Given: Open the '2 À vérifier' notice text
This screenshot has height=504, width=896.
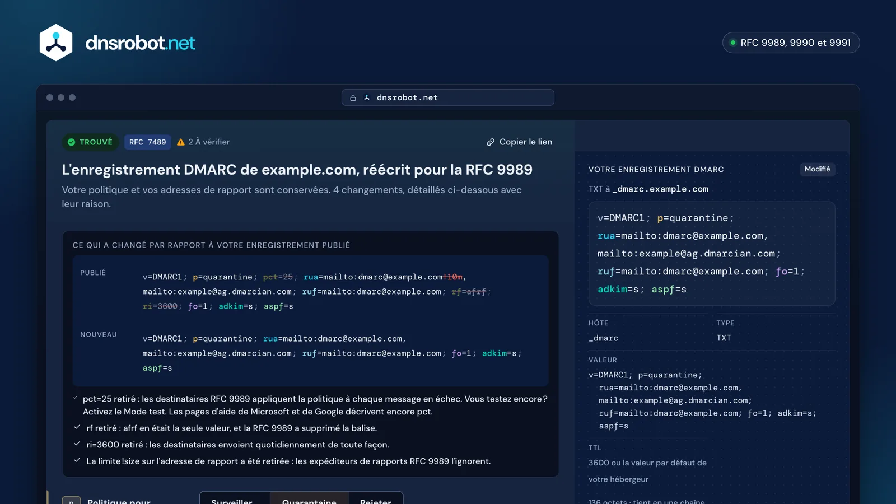Looking at the screenshot, I should (209, 142).
